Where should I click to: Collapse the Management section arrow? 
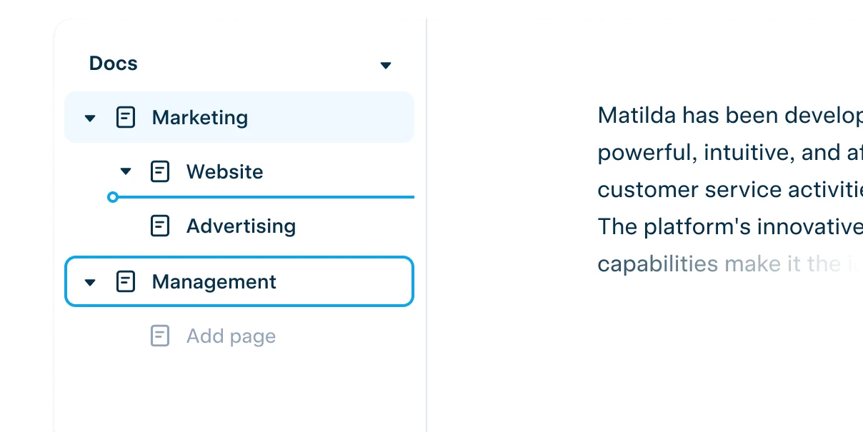point(90,282)
